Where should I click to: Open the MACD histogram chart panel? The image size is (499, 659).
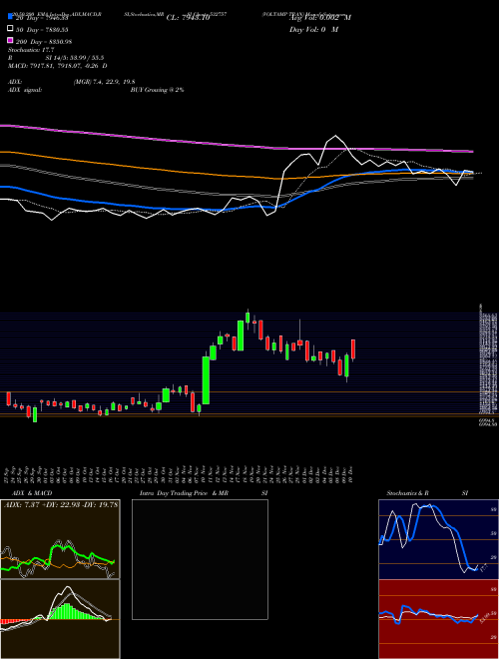pyautogui.click(x=60, y=619)
